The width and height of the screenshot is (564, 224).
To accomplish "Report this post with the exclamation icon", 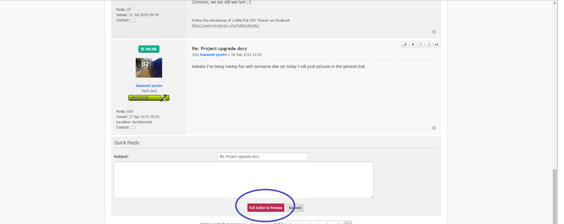I will [x=421, y=45].
